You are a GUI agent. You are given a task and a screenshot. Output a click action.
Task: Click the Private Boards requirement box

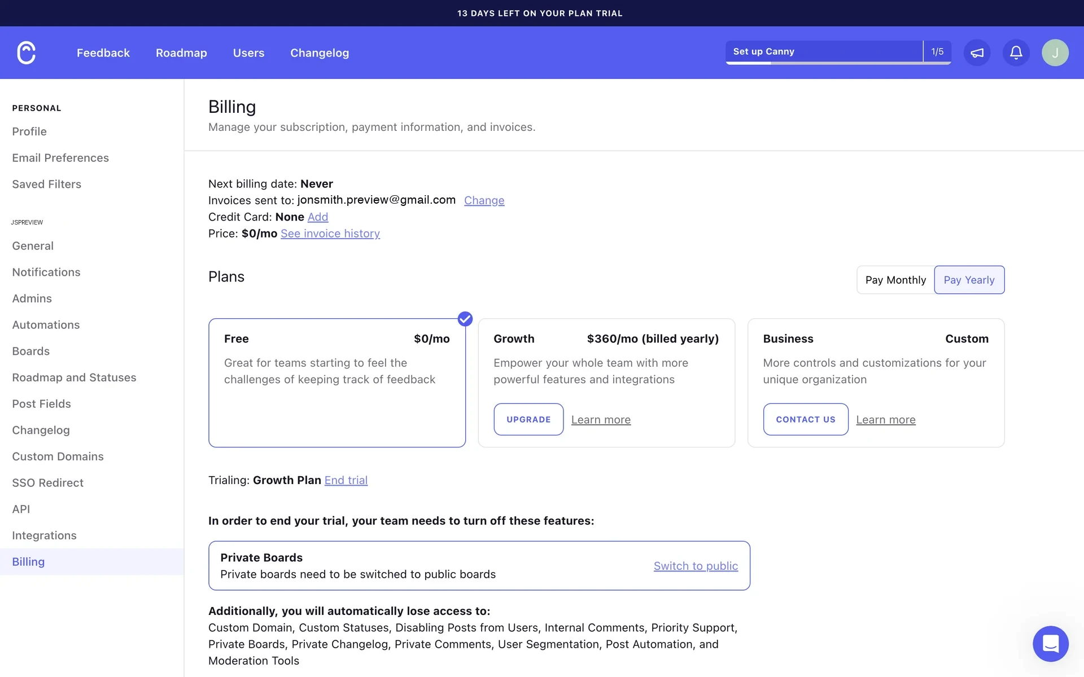(x=479, y=566)
